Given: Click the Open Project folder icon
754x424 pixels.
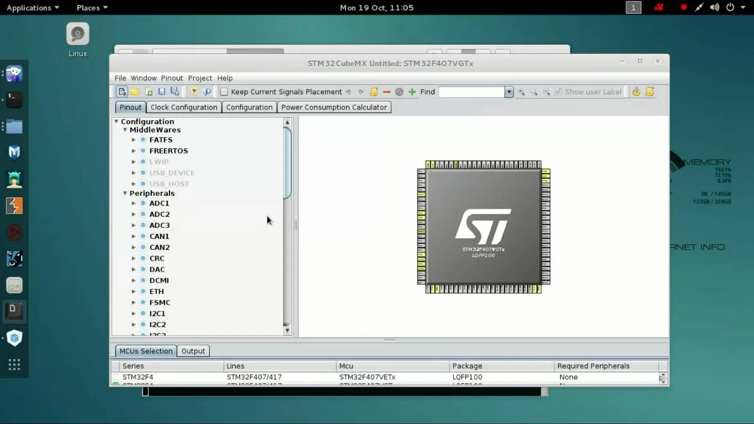Looking at the screenshot, I should pos(135,92).
